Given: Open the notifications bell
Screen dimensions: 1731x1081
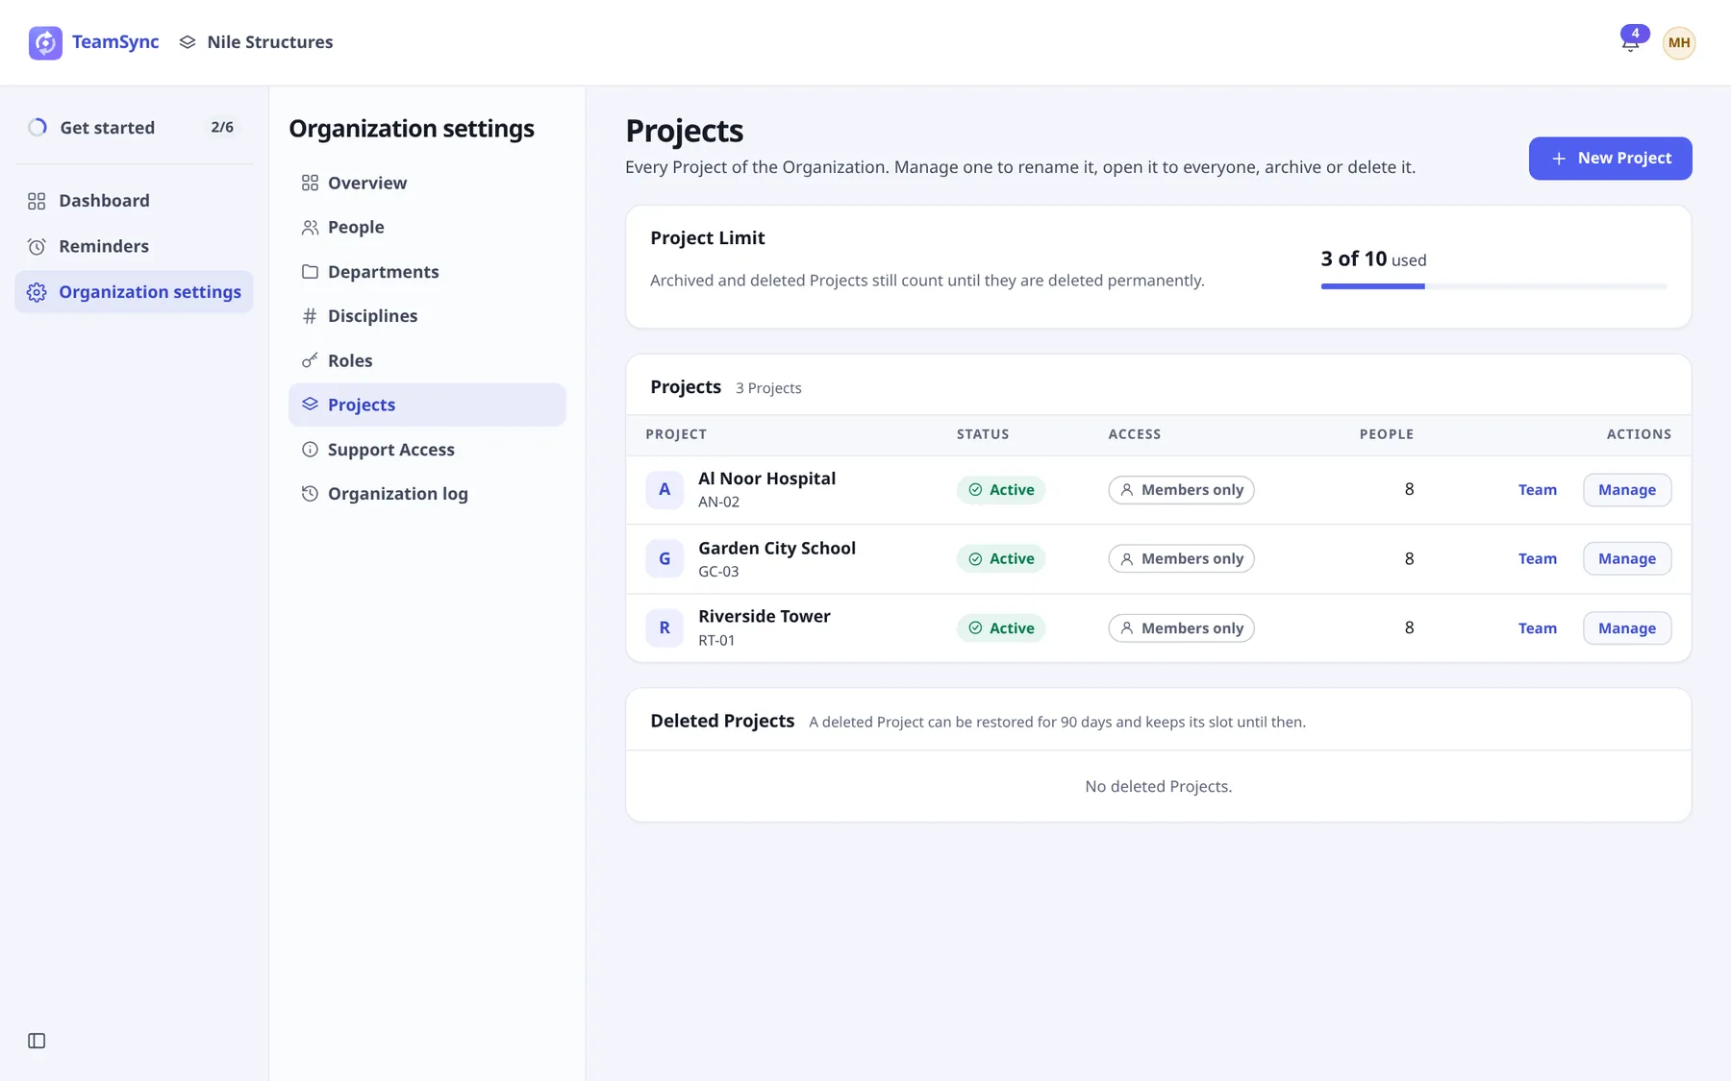Looking at the screenshot, I should click(x=1631, y=42).
